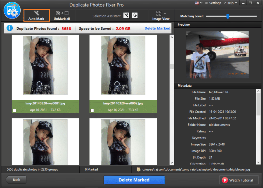
Task: Select the bottom-right duplicate photo thumbnail
Action: point(123,142)
